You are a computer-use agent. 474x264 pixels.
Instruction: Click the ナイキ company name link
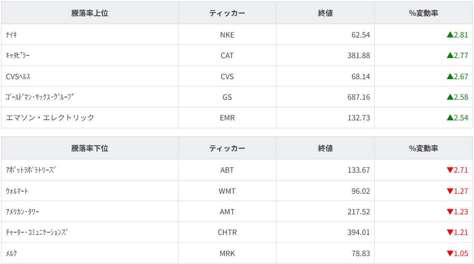click(12, 35)
